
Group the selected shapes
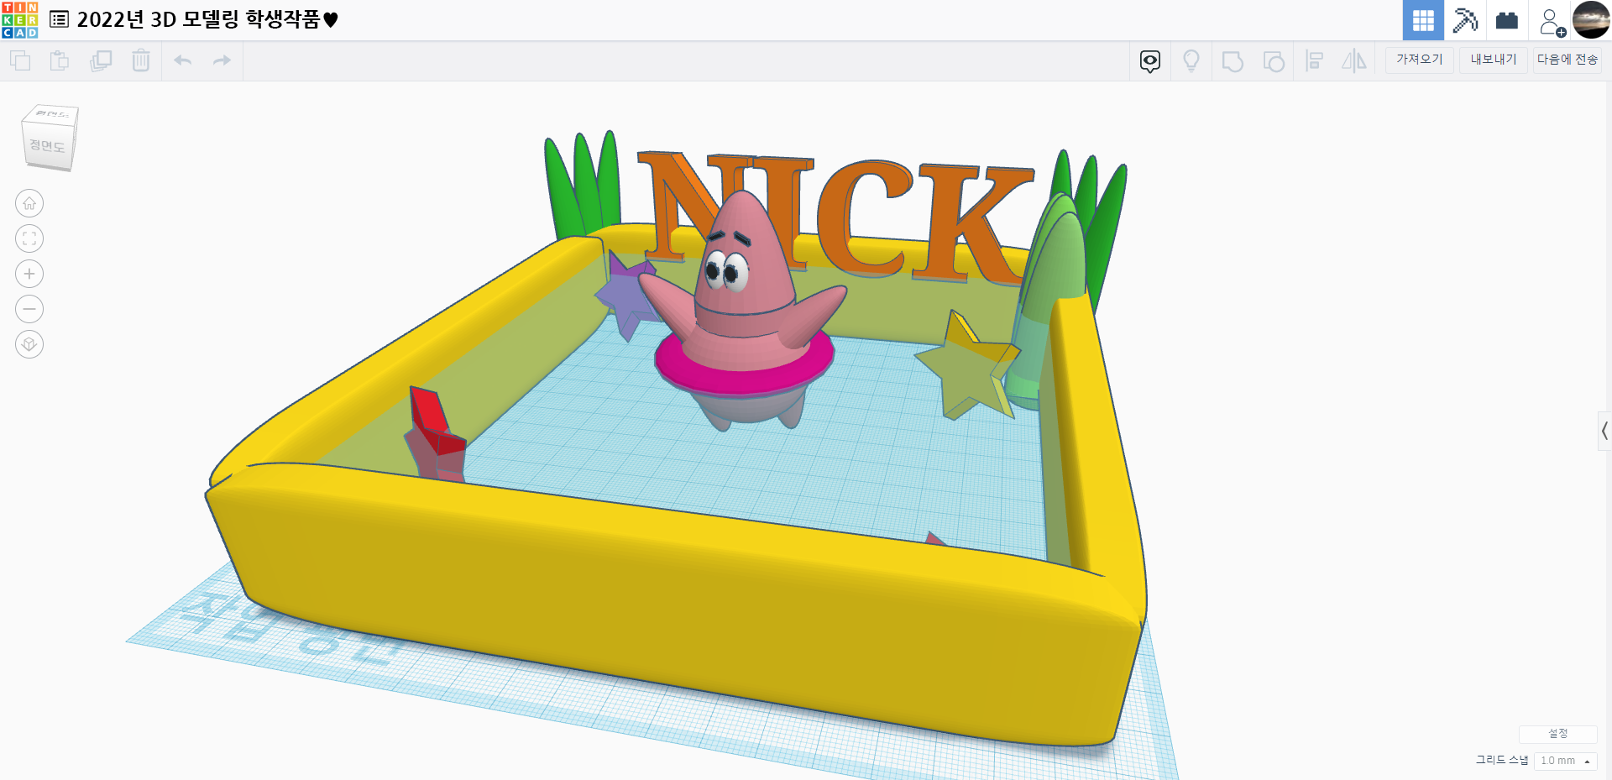pyautogui.click(x=1233, y=61)
